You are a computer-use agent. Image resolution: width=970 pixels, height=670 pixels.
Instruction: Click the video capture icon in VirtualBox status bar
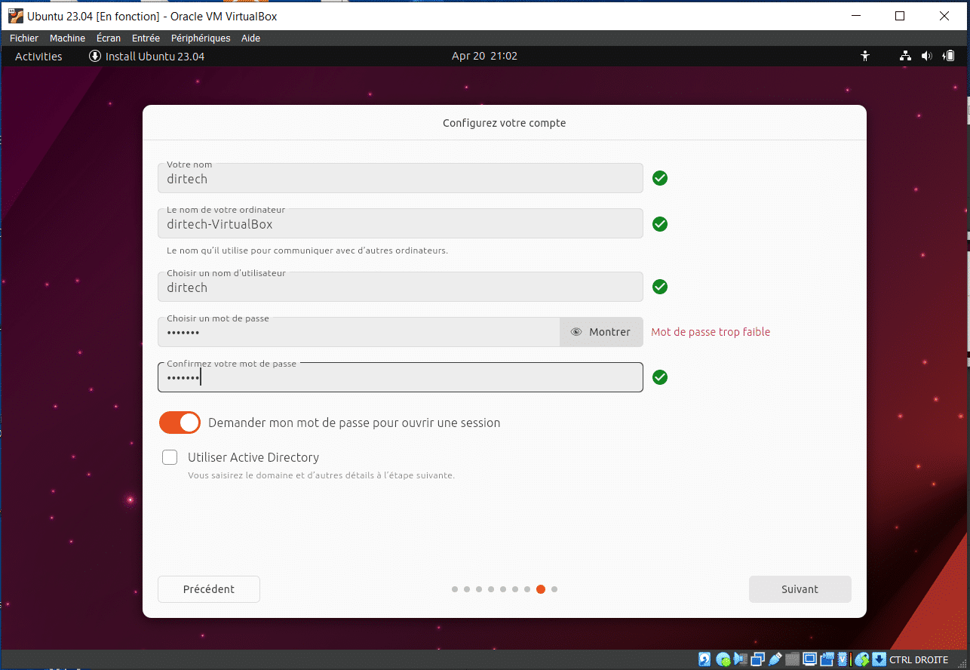827,659
